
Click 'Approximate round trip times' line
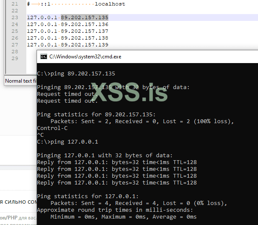115,210
